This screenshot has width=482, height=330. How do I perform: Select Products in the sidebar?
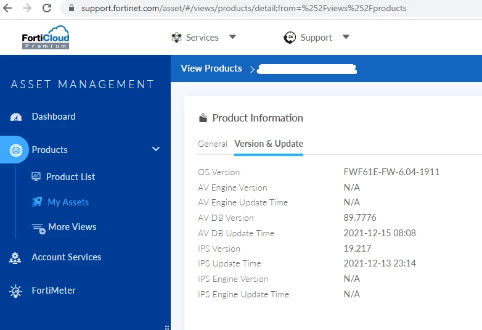tap(49, 150)
